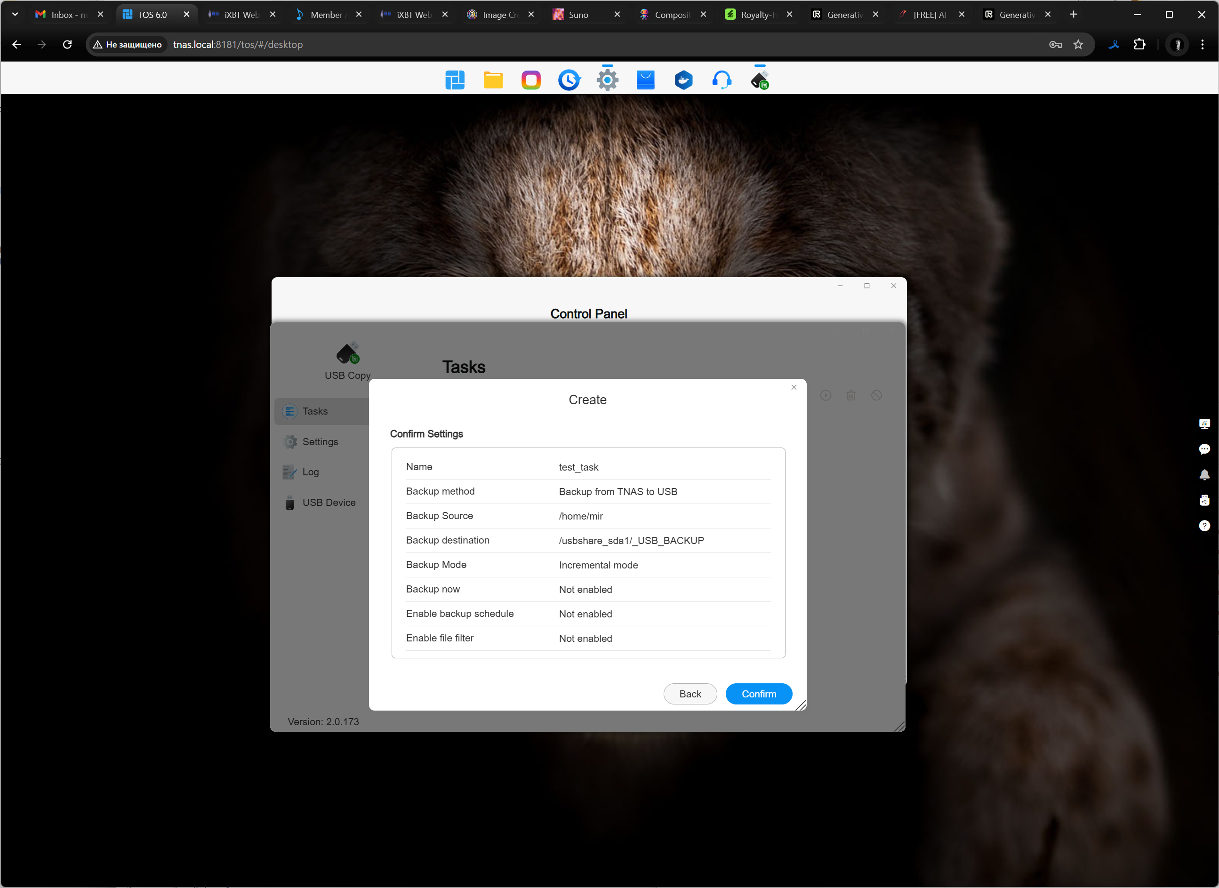Open the Log section in sidebar

310,472
